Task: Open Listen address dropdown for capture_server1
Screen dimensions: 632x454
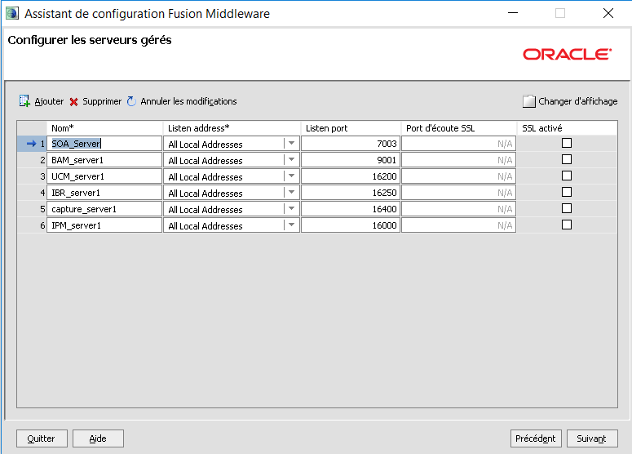Action: tap(291, 209)
